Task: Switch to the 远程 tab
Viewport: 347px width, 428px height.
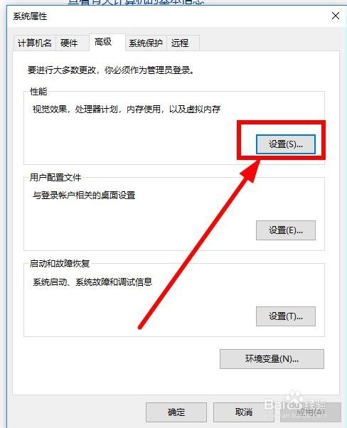Action: tap(183, 43)
